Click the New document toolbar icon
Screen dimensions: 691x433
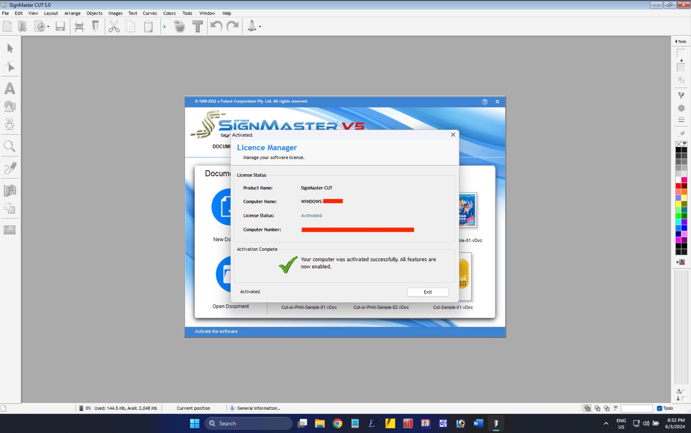7,26
